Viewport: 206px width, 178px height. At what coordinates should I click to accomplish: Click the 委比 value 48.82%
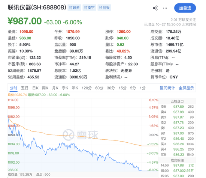(x=123, y=51)
